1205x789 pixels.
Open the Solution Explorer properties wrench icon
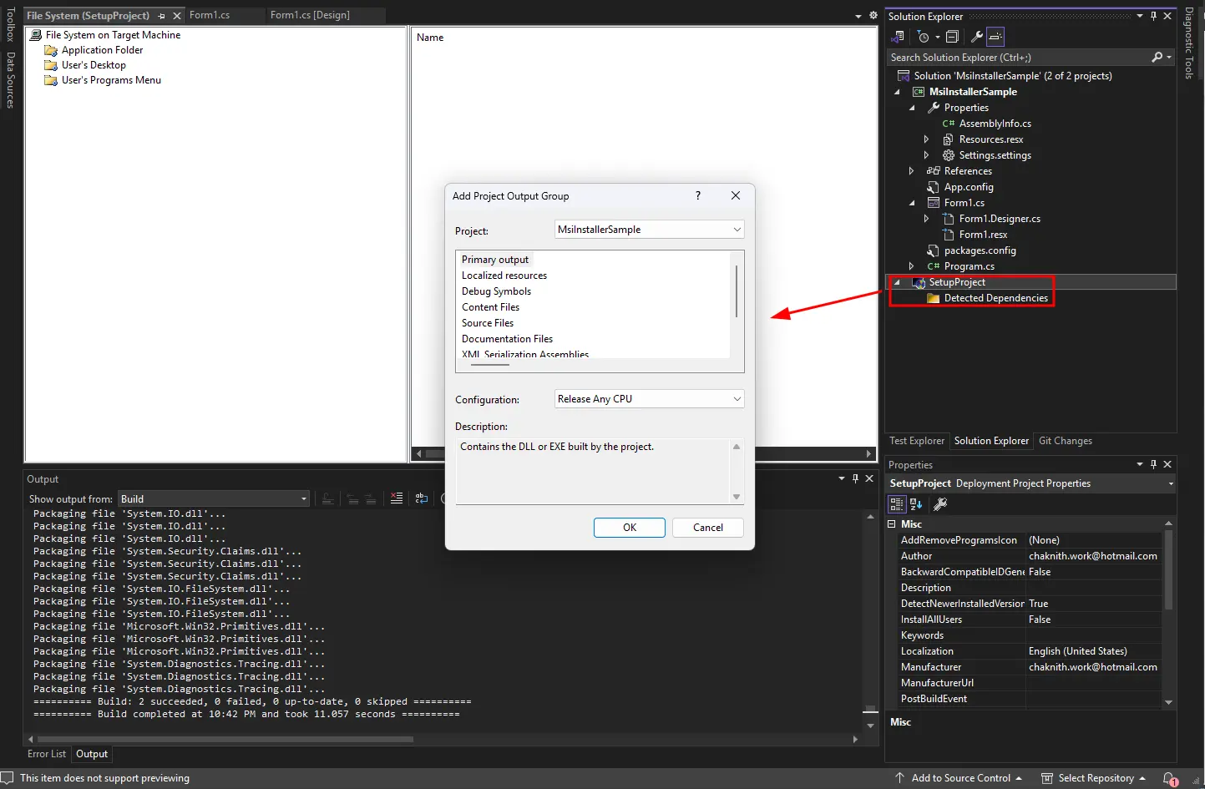coord(976,37)
